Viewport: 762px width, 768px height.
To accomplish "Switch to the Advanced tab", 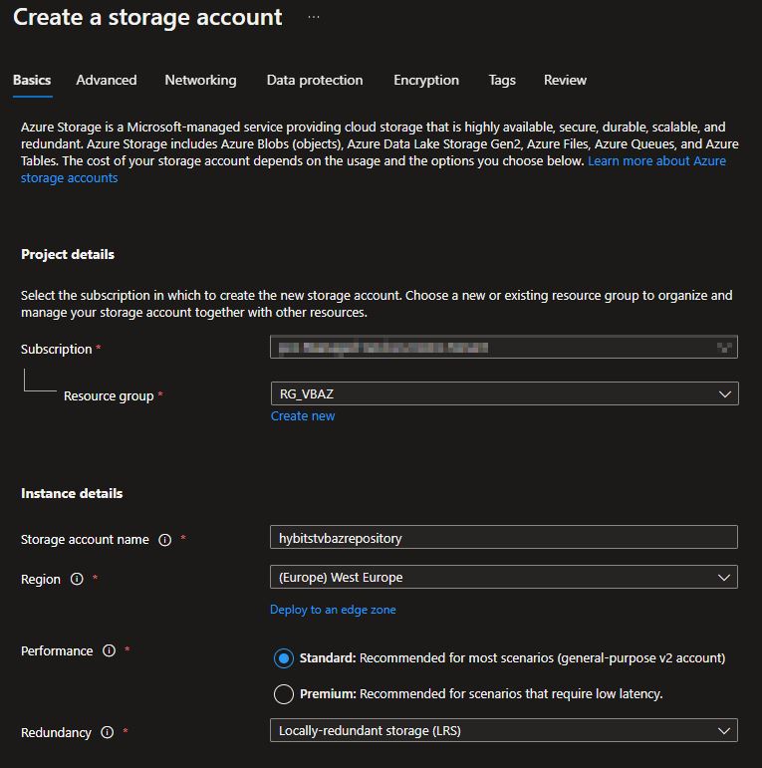I will [x=107, y=81].
